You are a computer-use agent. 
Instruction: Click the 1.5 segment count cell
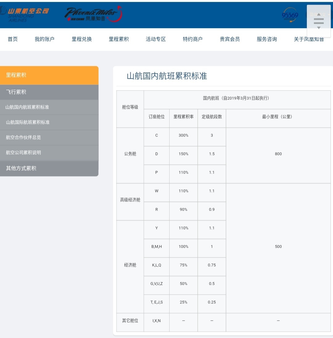pos(212,155)
